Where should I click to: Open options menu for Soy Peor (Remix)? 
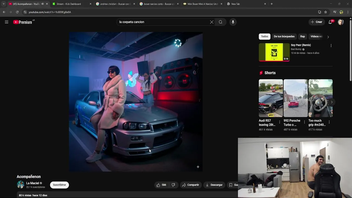pos(331,46)
